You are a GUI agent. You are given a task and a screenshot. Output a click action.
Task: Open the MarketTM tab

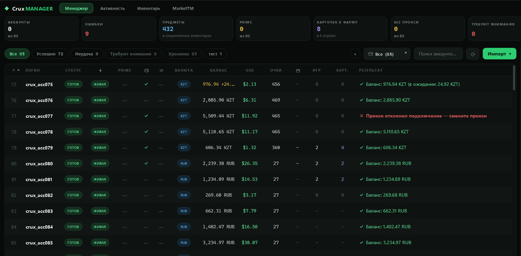click(x=183, y=8)
